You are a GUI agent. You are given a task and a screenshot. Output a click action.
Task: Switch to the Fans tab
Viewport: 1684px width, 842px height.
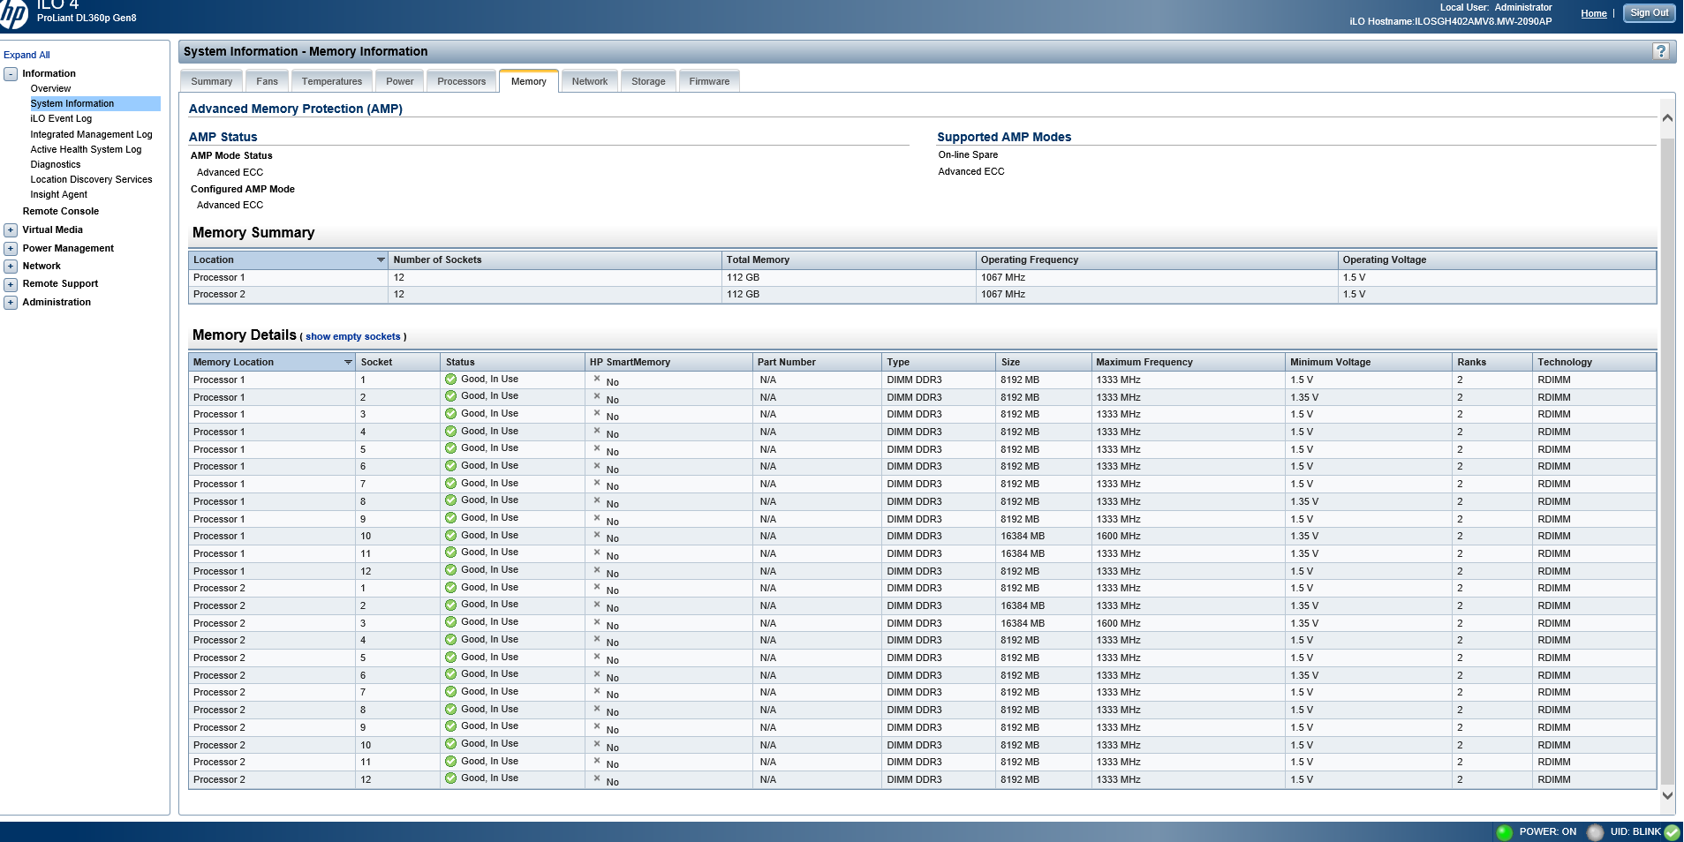click(268, 81)
